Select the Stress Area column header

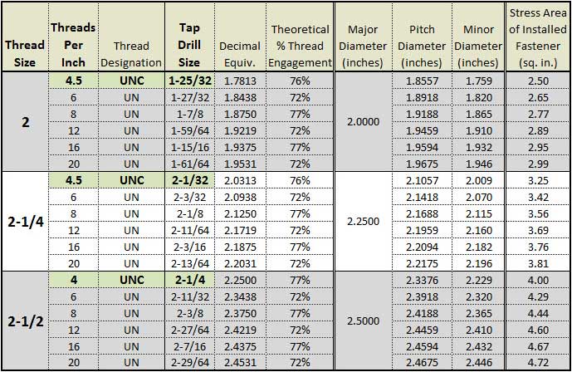coord(538,37)
